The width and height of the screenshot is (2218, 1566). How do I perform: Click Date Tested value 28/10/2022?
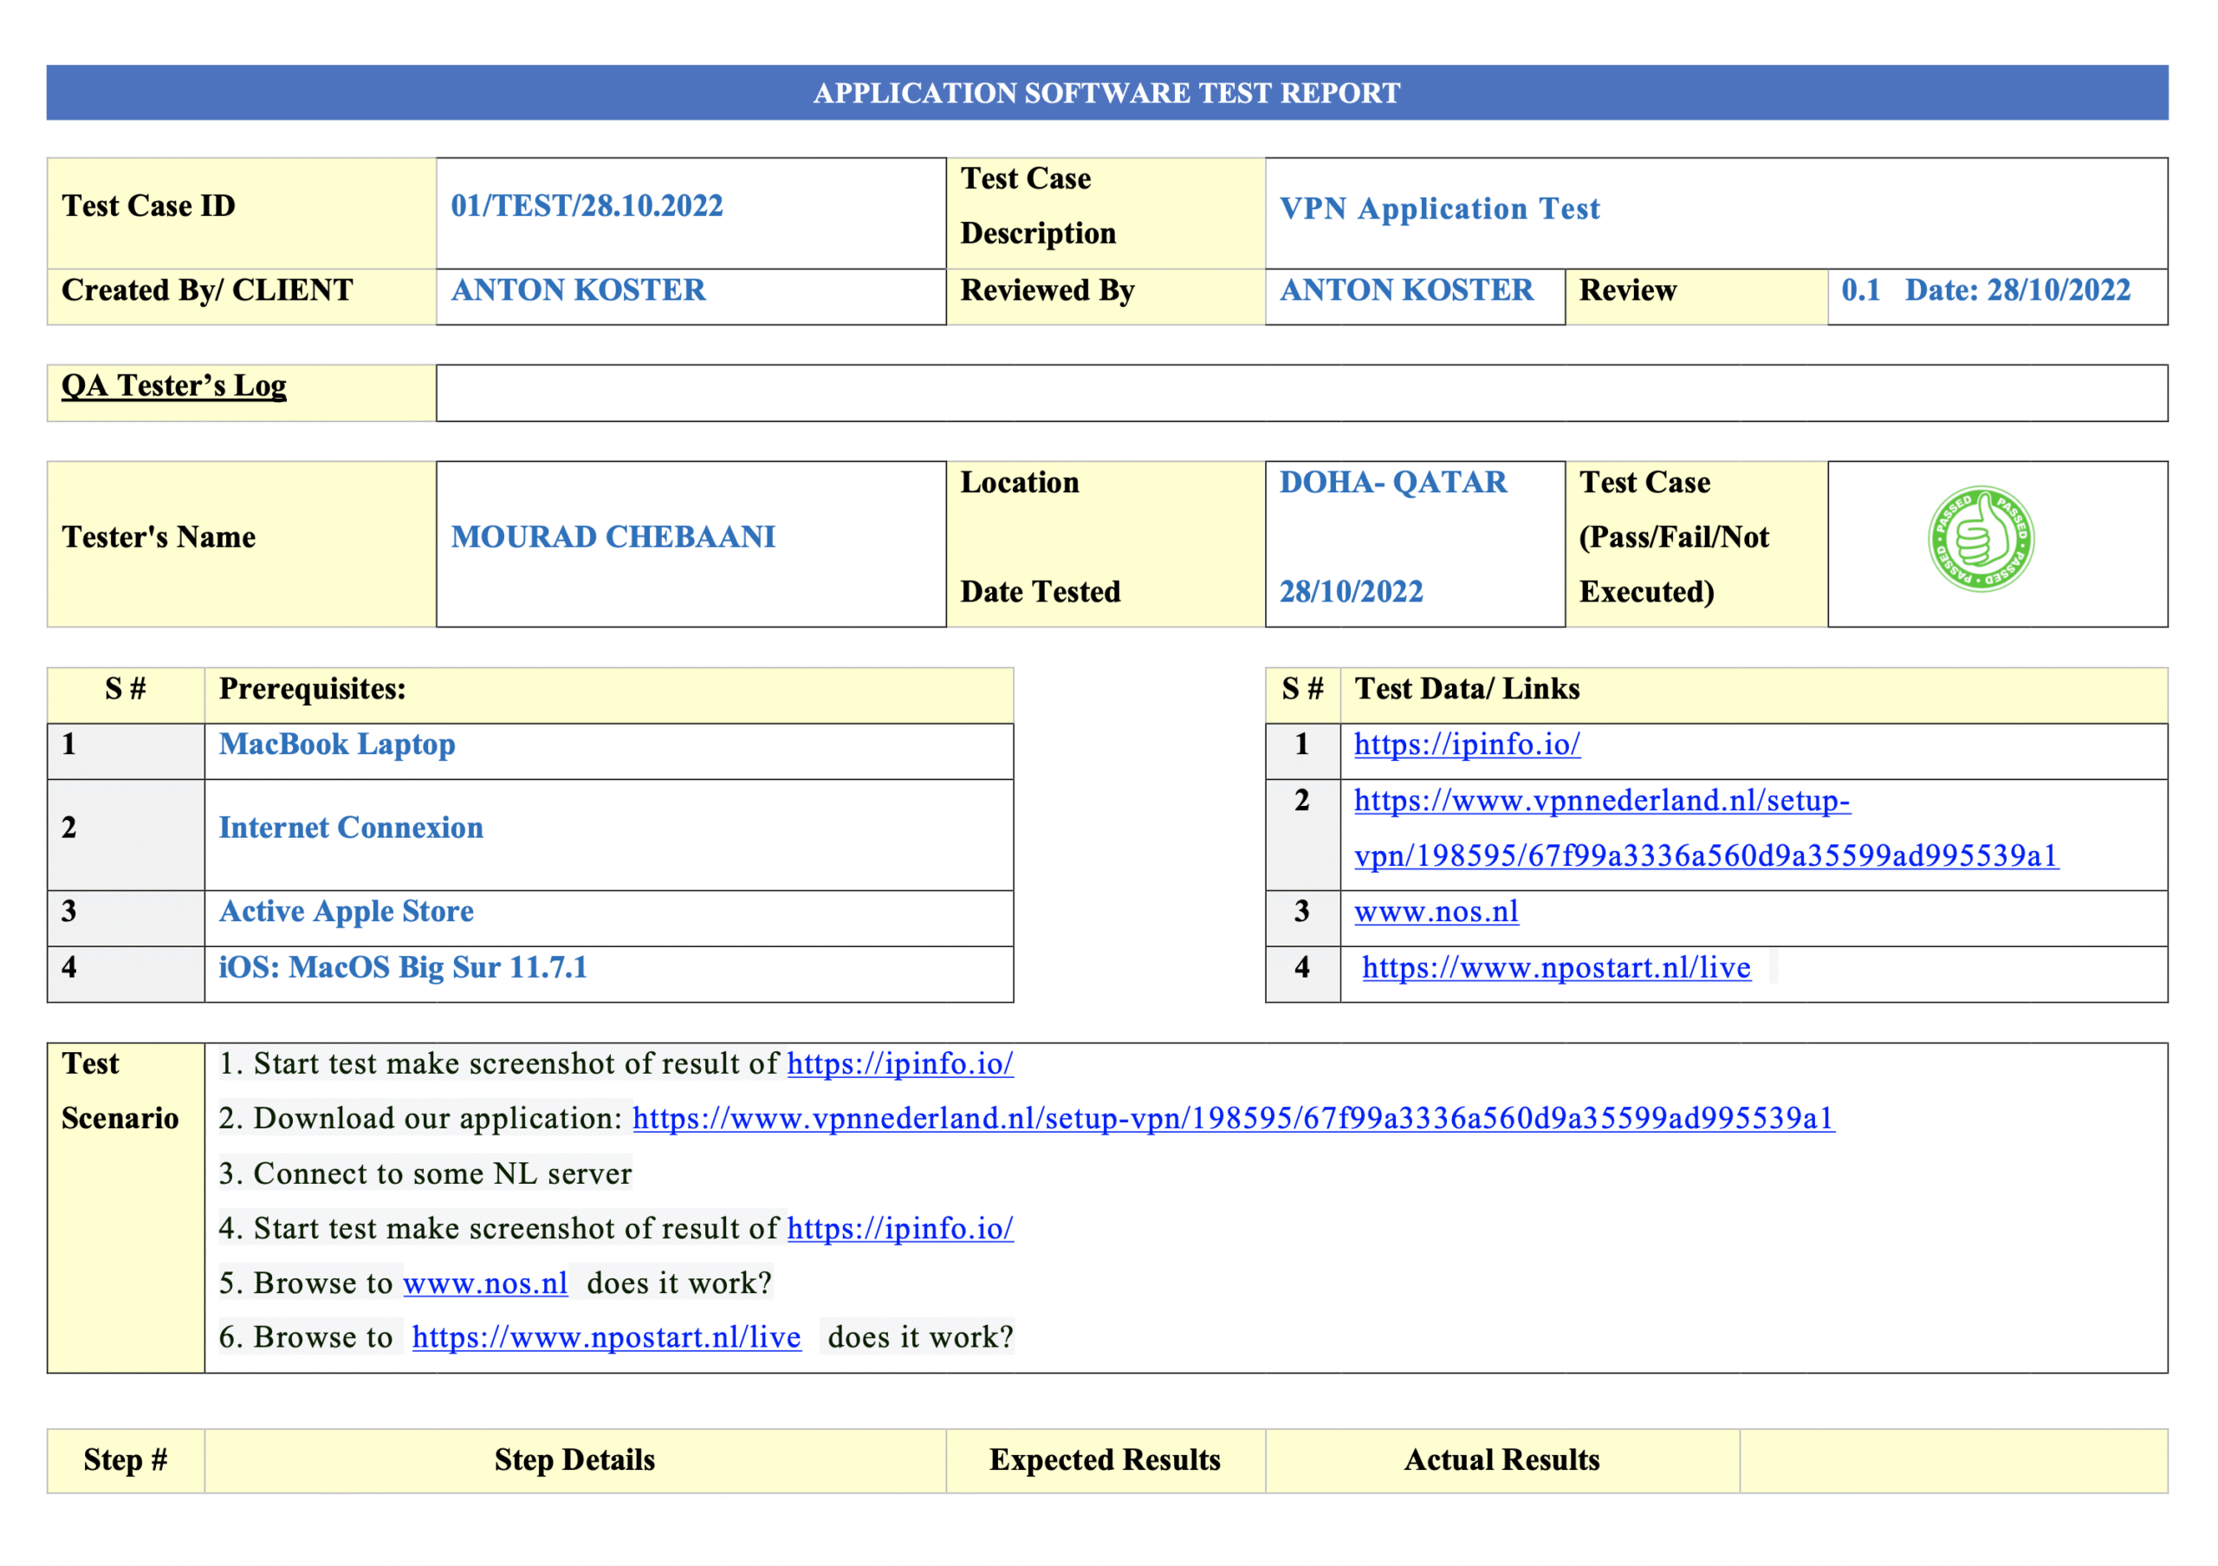click(1351, 591)
